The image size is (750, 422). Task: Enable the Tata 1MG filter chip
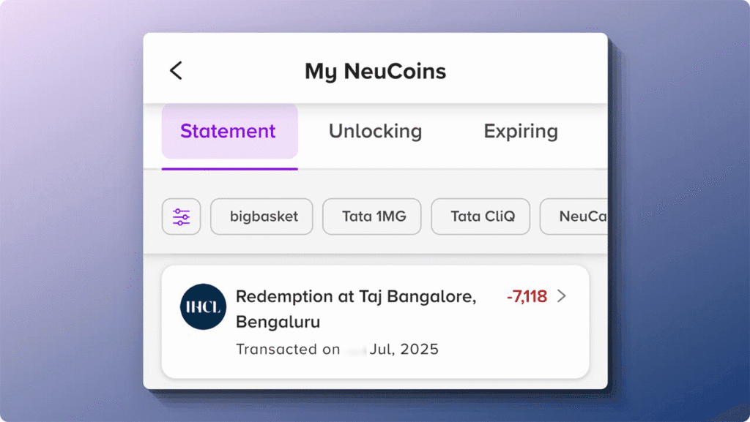coord(371,216)
